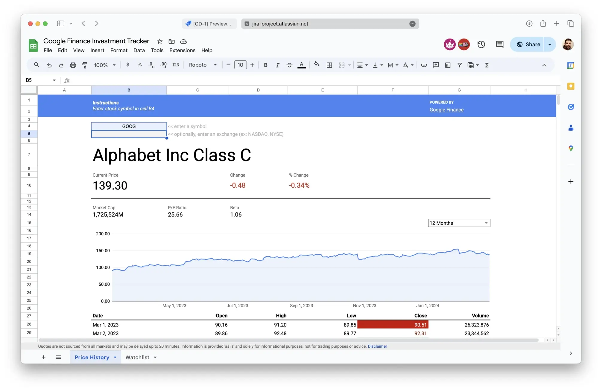Toggle the Safari sidebar

point(60,23)
